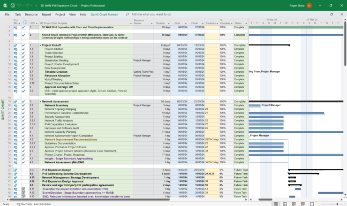Click the task mode icon for Project Kickoff
Viewport: 347px width, 206px height.
[x=15, y=45]
